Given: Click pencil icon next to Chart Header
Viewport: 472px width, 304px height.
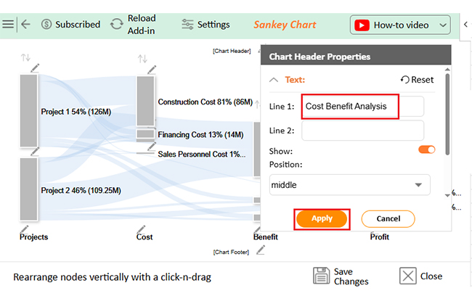Looking at the screenshot, I should click(259, 51).
